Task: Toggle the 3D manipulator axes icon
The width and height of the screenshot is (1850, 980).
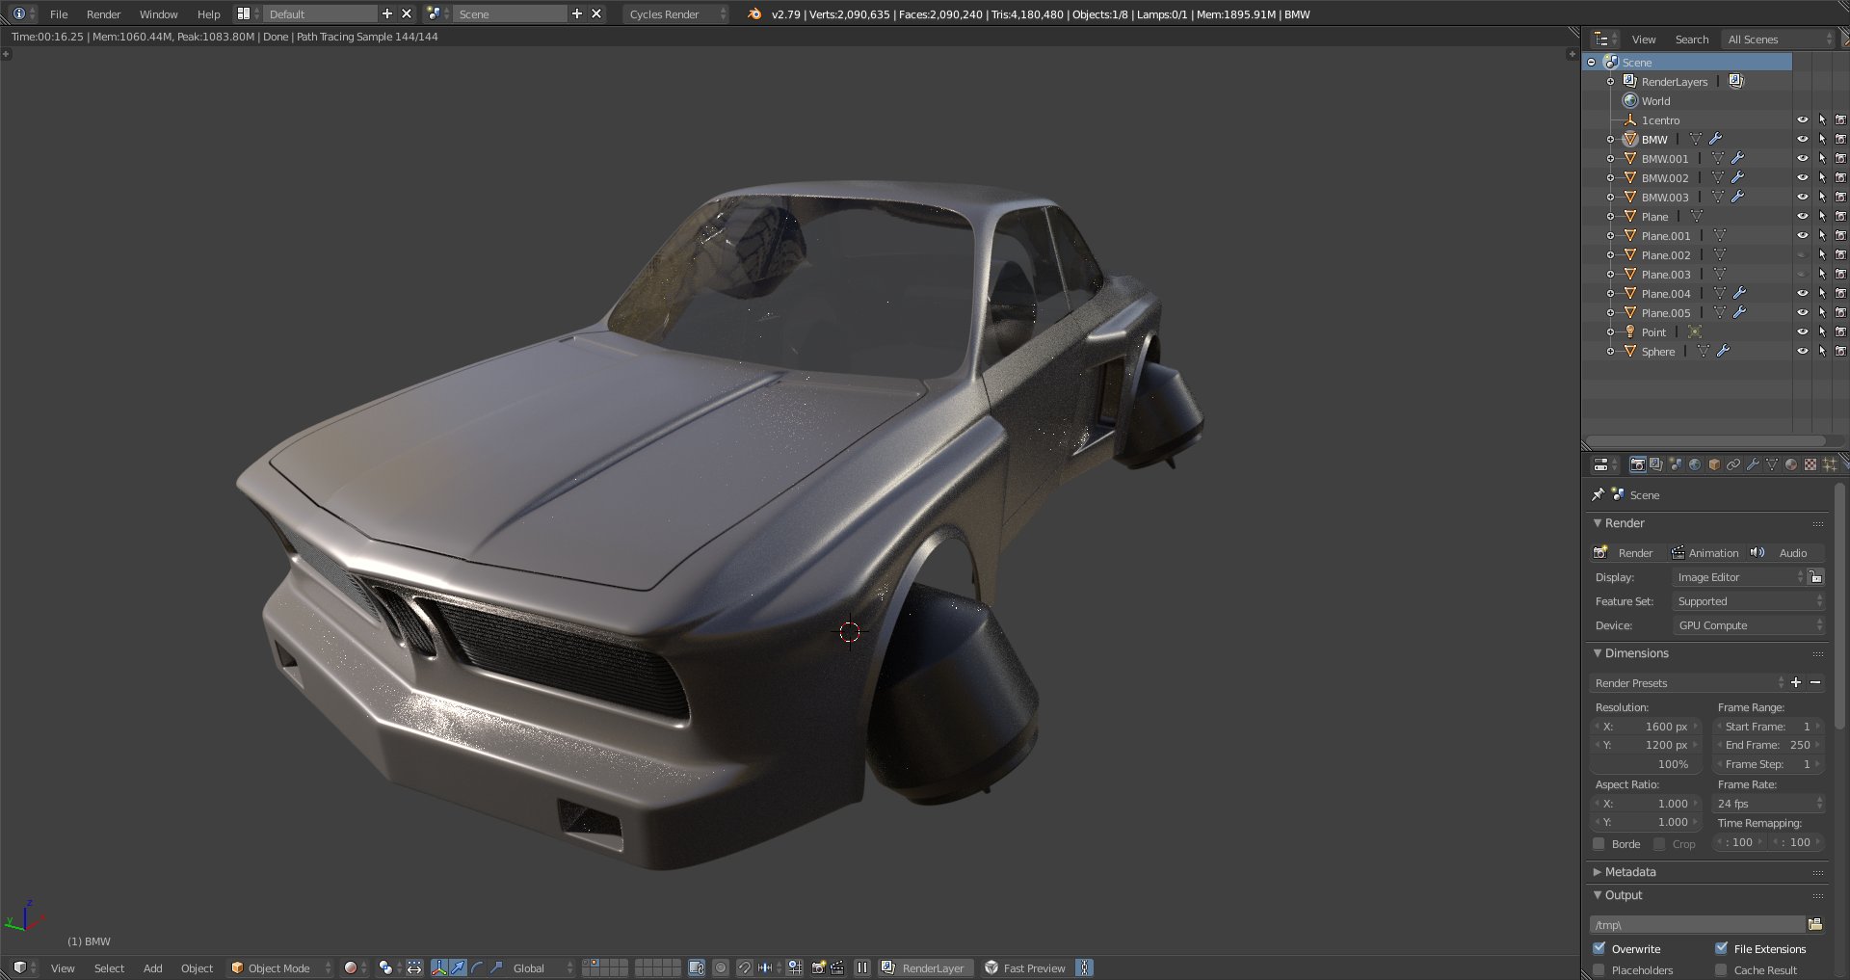Action: (438, 967)
